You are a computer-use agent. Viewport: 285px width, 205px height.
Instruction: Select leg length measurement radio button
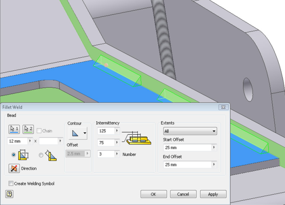click(13, 155)
